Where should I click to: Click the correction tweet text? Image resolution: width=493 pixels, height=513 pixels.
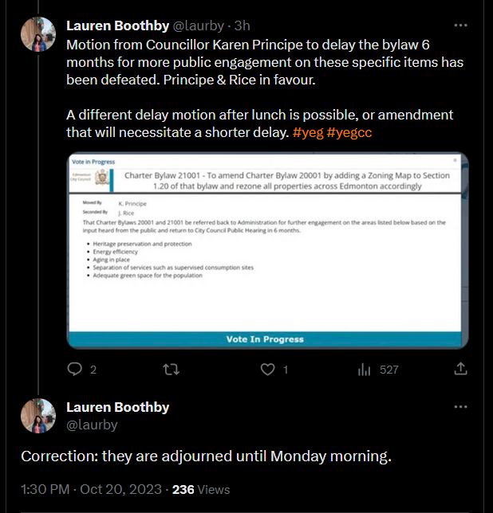click(x=205, y=456)
